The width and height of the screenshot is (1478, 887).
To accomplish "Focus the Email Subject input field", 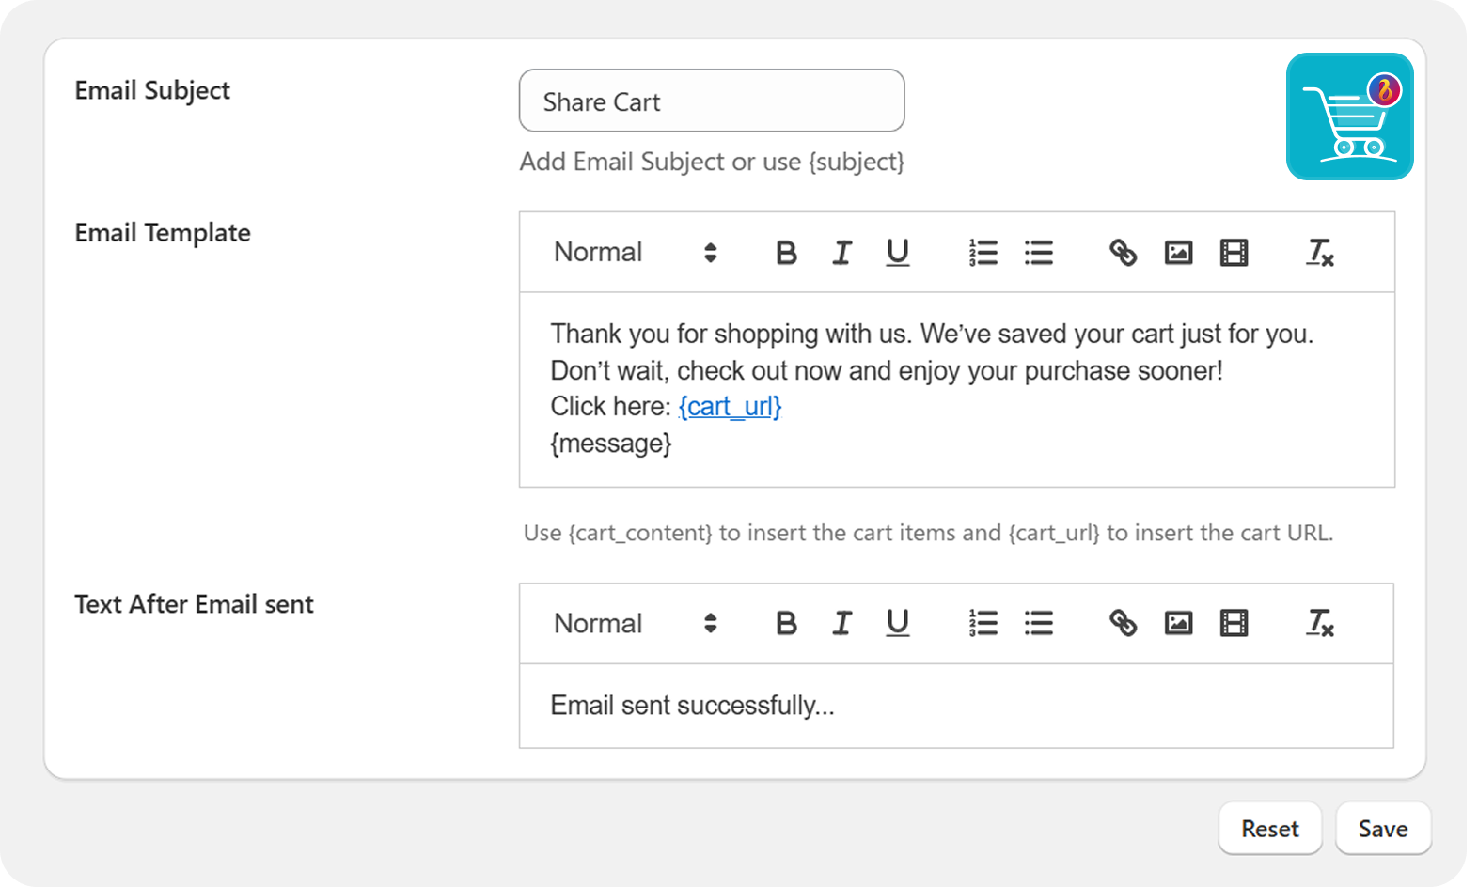I will pos(712,101).
